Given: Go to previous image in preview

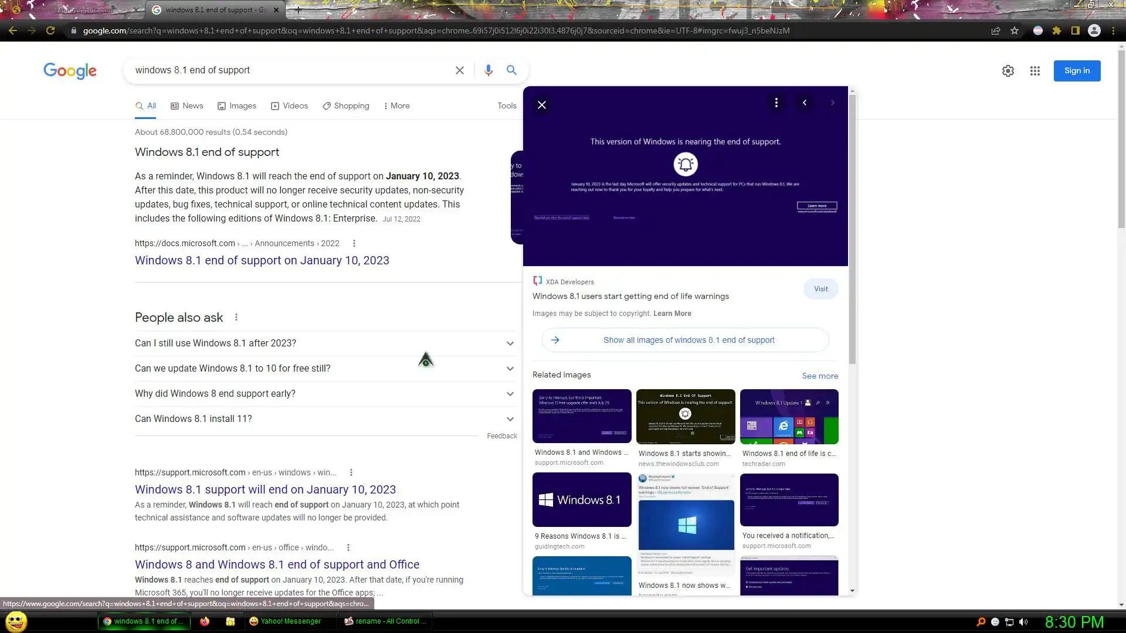Looking at the screenshot, I should tap(805, 103).
